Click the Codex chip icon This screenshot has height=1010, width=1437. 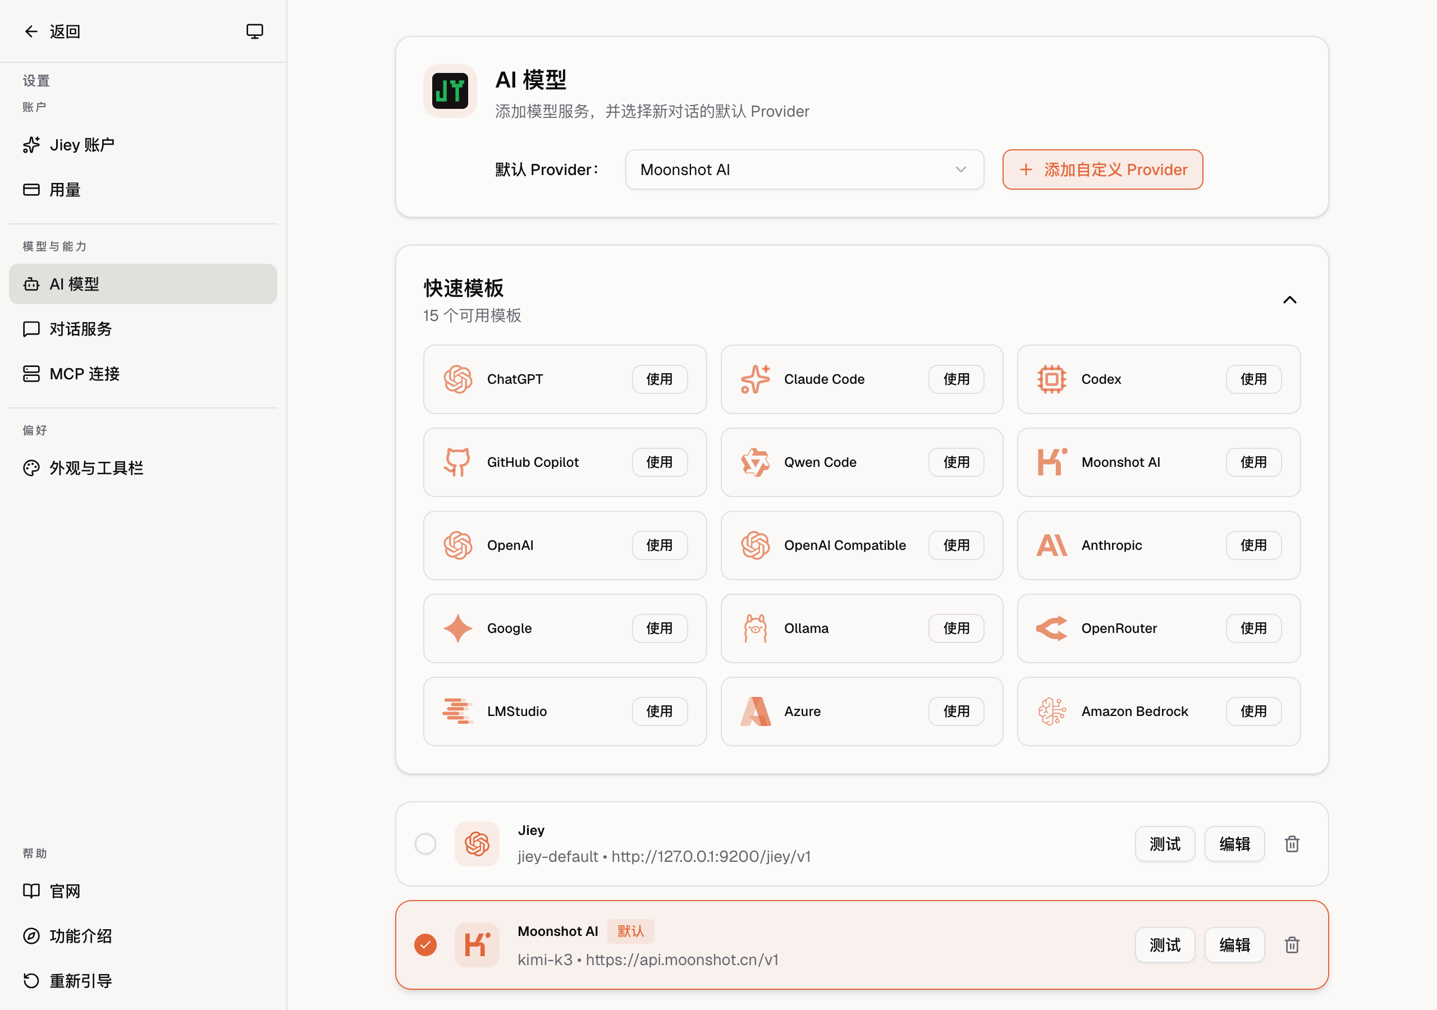[x=1051, y=379]
